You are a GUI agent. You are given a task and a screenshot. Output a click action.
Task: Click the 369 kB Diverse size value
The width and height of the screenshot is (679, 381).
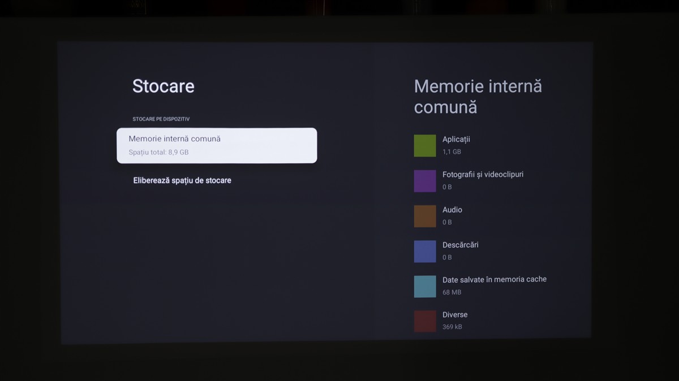tap(452, 327)
